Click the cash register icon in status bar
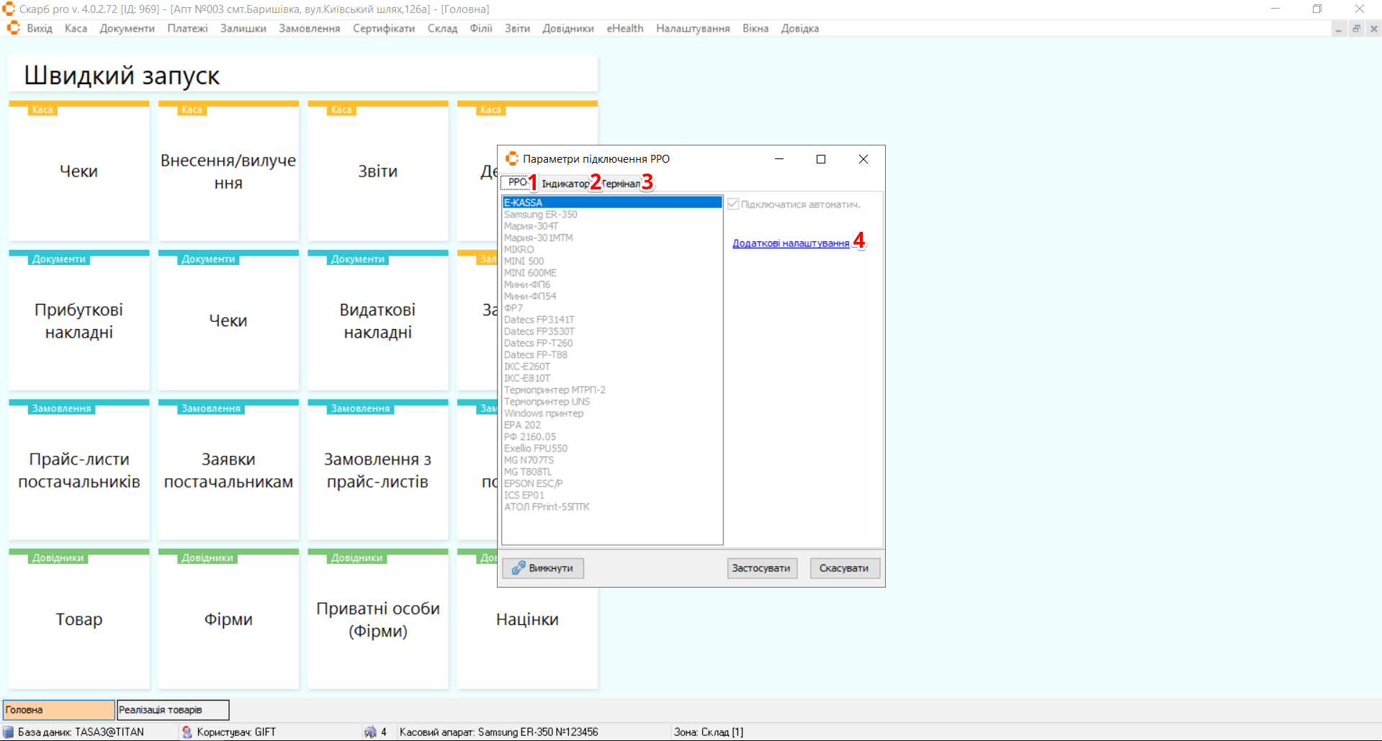The width and height of the screenshot is (1382, 741). [370, 732]
